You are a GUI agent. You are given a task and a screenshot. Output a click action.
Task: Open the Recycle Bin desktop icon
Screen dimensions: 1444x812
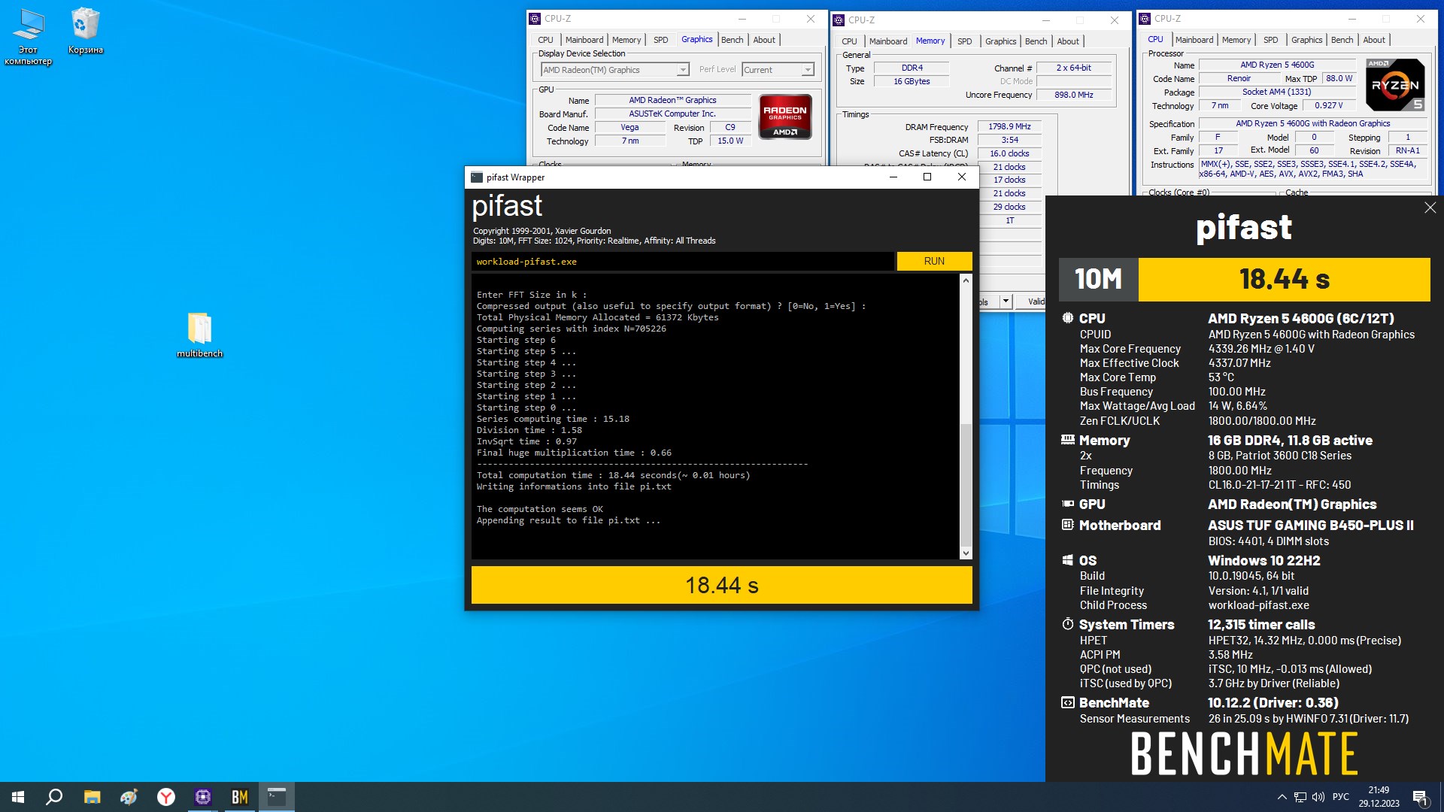point(85,31)
